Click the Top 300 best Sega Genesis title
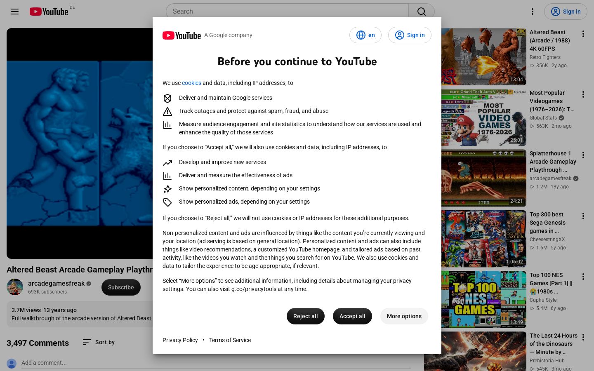Viewport: 594px width, 371px height. (548, 223)
